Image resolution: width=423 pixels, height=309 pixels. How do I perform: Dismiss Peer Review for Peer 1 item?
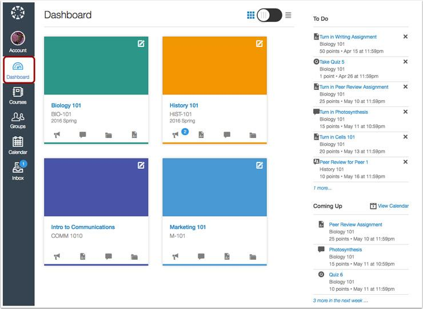(x=405, y=162)
